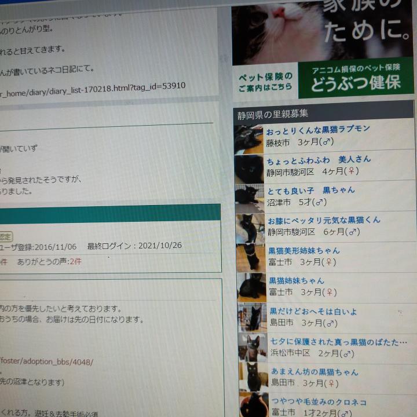Open listing ちょっとふわふわ 美人さん
Image resolution: width=417 pixels, height=417 pixels.
[319, 160]
